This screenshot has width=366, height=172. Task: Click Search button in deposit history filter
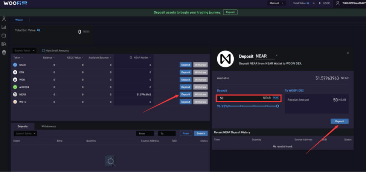(201, 134)
